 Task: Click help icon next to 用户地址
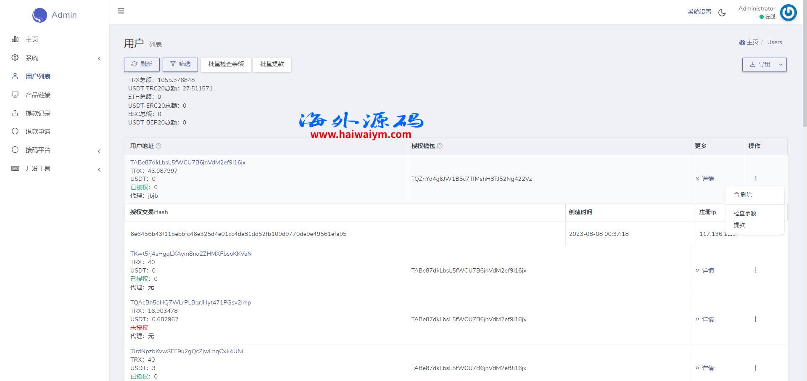(158, 146)
